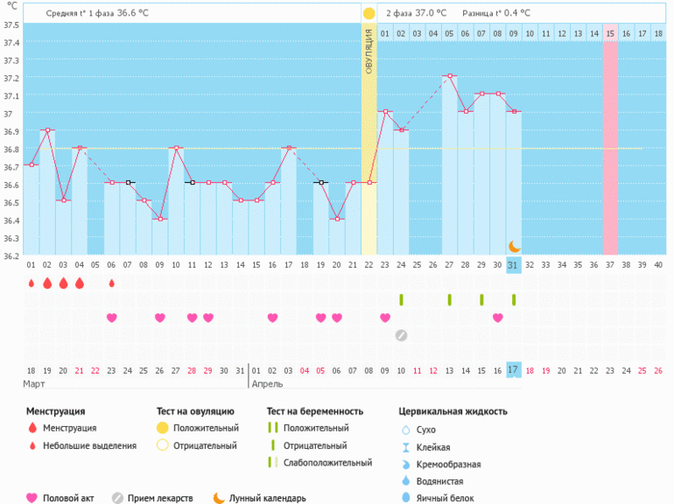This screenshot has width=674, height=504.
Task: Click the menstruation drop on cycle day 02
Action: (x=47, y=283)
